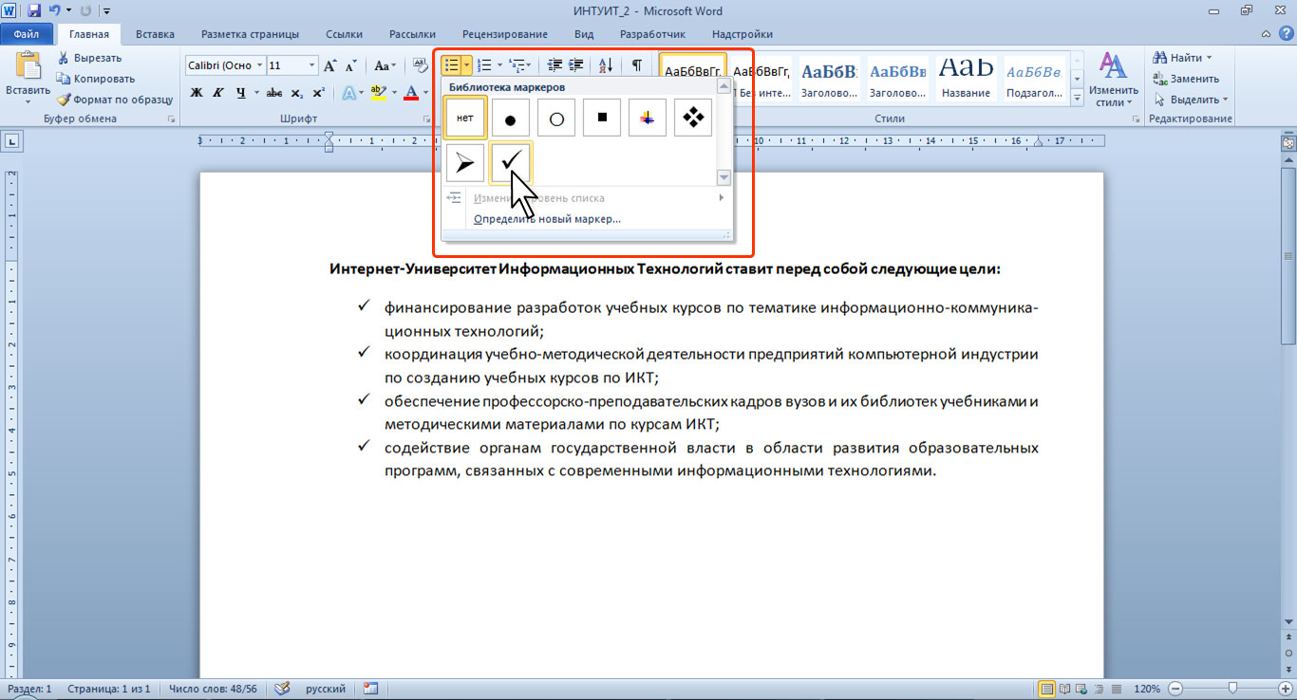The image size is (1297, 700).
Task: Open the font color picker dropdown arrow
Action: click(x=426, y=93)
